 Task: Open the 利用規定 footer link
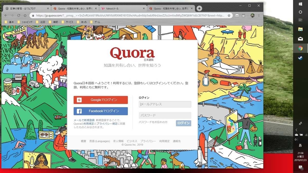click(164, 141)
